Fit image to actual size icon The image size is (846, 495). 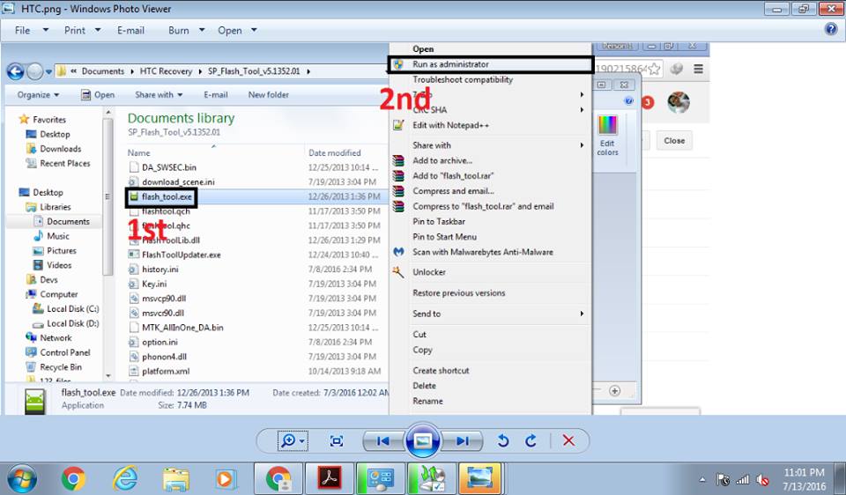pyautogui.click(x=336, y=441)
